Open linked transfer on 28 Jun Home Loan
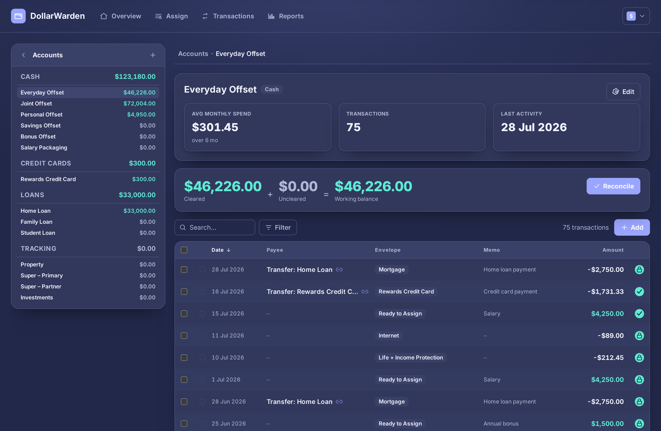Viewport: 661px width, 431px height. pos(339,402)
